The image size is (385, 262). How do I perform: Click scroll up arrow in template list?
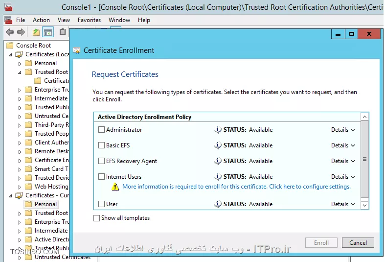click(364, 117)
